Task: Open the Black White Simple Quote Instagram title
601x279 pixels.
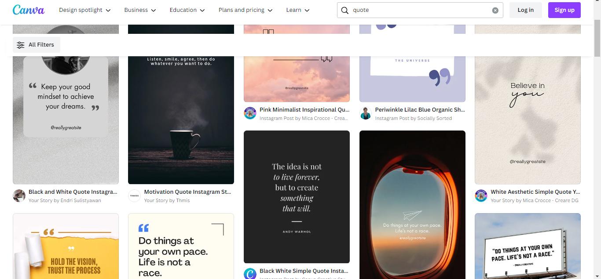Action: click(304, 271)
